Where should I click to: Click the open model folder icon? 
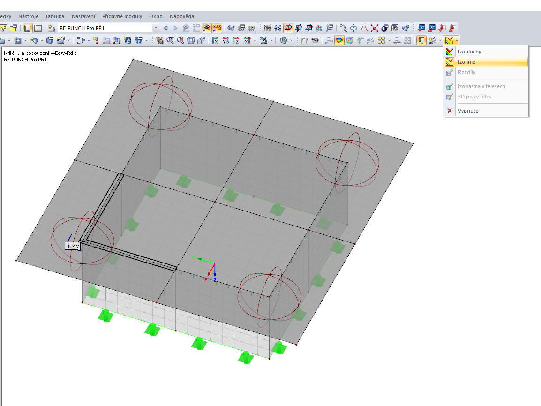click(14, 28)
